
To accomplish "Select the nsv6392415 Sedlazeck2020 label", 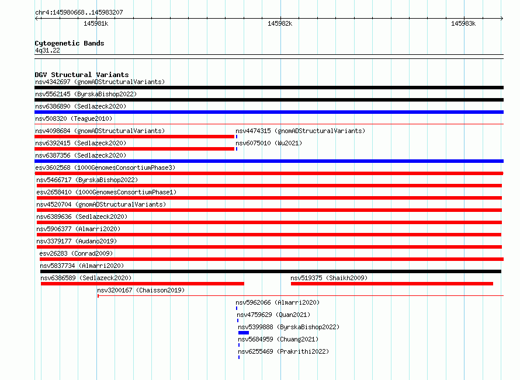I will (x=81, y=143).
